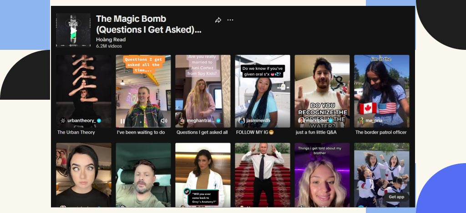This screenshot has height=213, width=466.
Task: Click meghantrainor profile avatar
Action: coord(182,121)
